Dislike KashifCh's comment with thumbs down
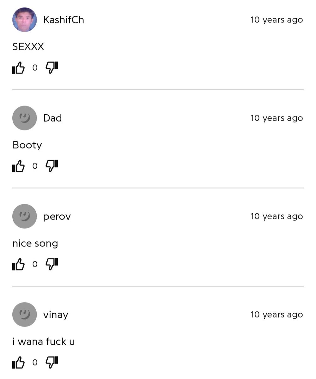This screenshot has height=379, width=316. tap(52, 68)
